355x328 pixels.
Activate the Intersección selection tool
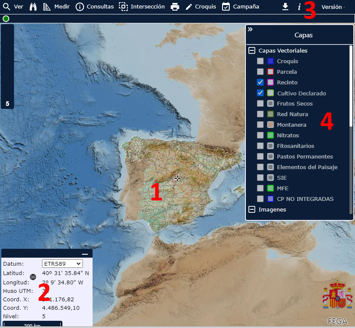[142, 7]
